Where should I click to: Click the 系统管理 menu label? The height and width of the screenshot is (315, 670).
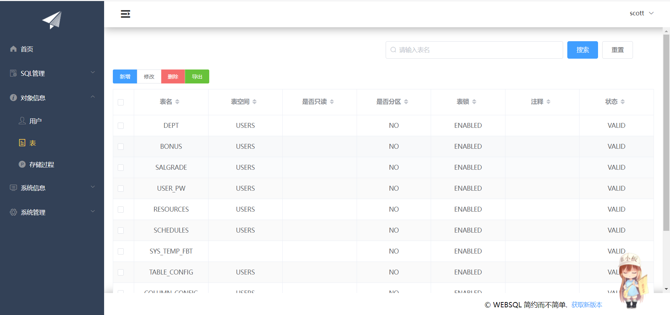point(33,212)
